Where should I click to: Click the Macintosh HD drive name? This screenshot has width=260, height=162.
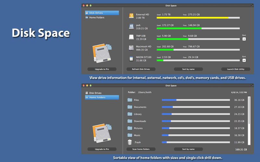[144, 46]
